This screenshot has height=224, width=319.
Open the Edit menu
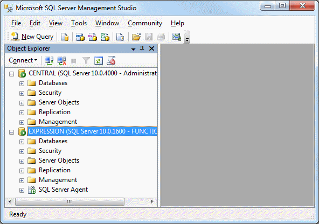(x=35, y=23)
